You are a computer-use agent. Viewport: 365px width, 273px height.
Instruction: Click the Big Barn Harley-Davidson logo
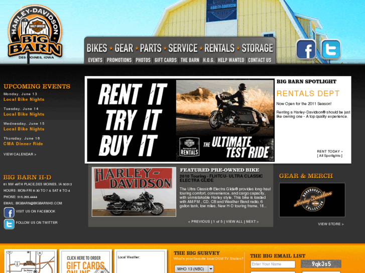coord(35,32)
